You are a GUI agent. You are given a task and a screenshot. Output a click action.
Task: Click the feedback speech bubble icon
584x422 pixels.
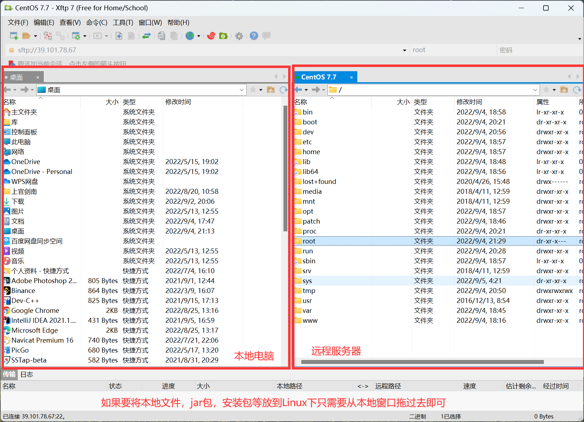(x=266, y=36)
